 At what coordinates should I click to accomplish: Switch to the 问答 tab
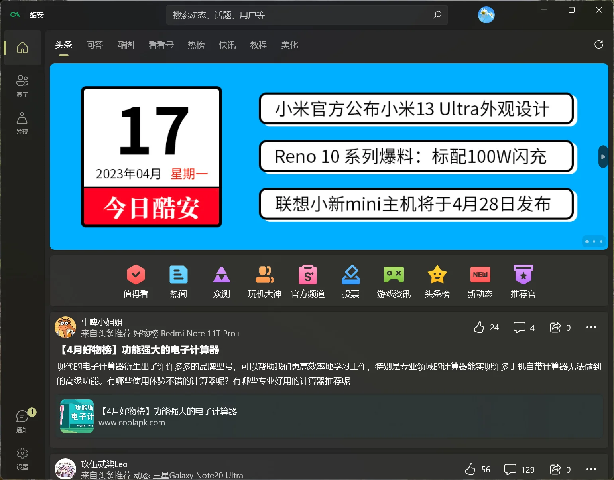[94, 45]
